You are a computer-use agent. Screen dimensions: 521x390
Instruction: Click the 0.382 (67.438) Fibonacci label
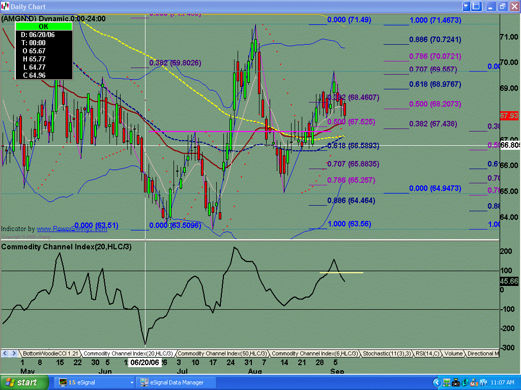(x=433, y=124)
